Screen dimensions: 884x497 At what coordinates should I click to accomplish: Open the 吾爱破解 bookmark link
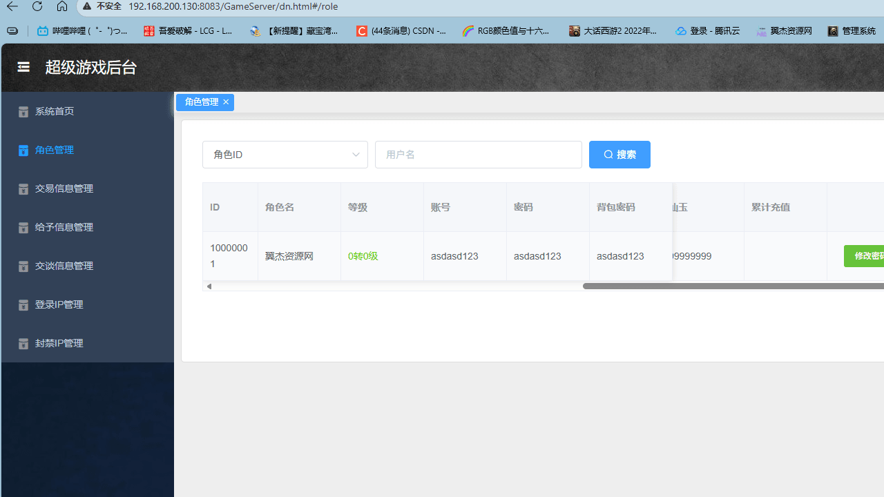click(x=187, y=31)
